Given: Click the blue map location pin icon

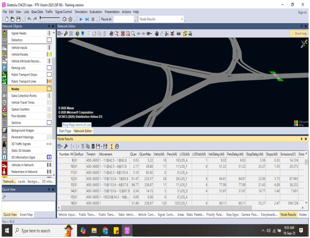Looking at the screenshot, I should pyautogui.click(x=83, y=34).
